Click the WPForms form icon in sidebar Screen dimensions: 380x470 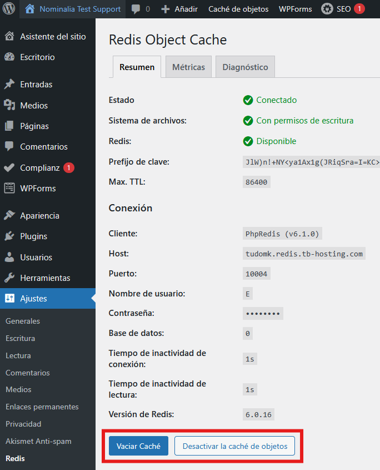pos(9,188)
